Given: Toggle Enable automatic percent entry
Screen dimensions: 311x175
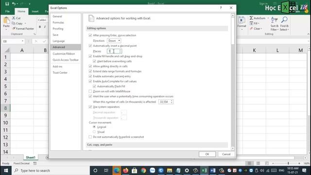Looking at the screenshot, I should tap(90, 76).
